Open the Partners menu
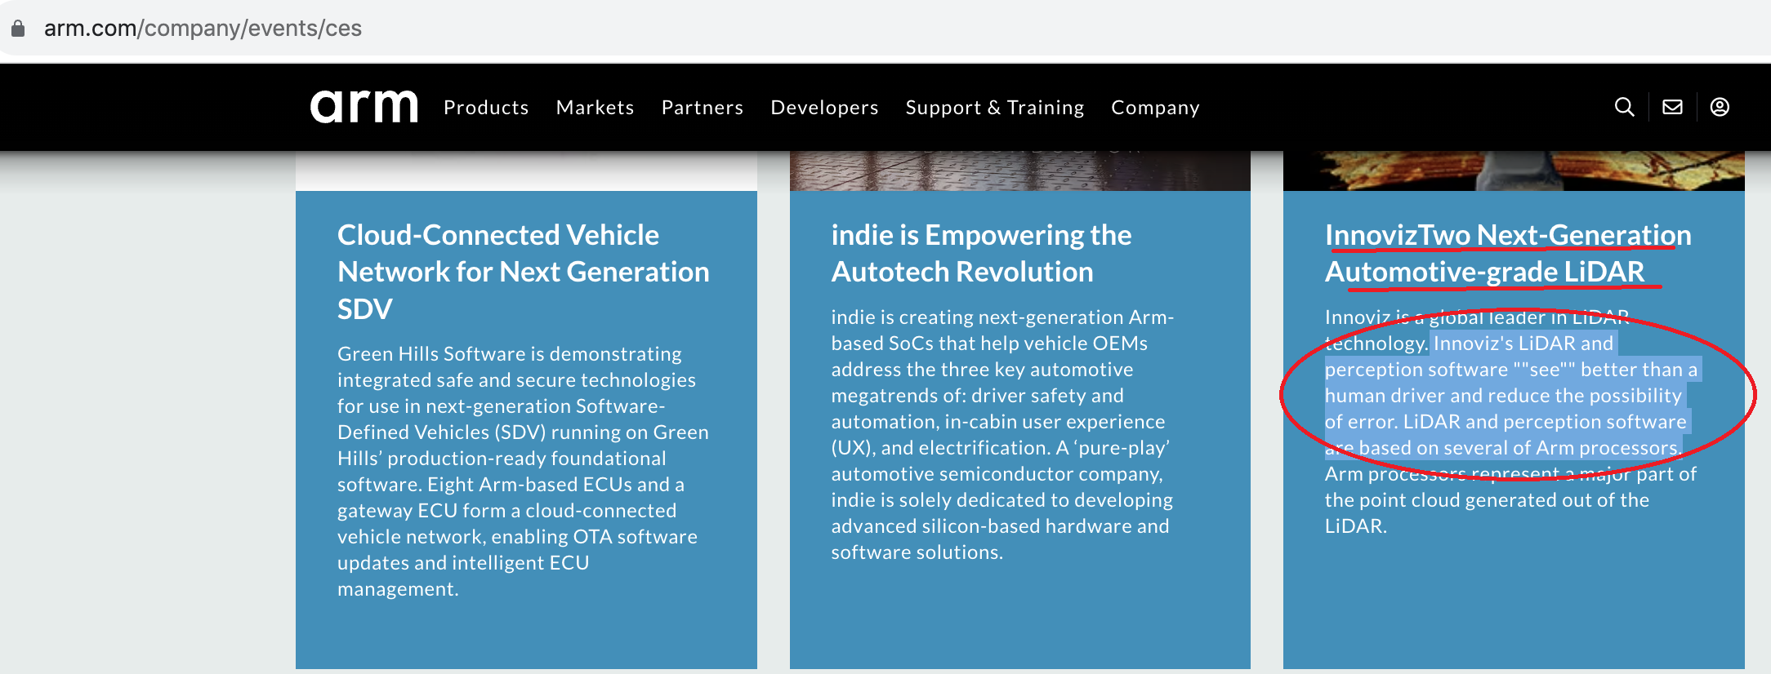Screen dimensions: 1771x674 click(x=703, y=108)
